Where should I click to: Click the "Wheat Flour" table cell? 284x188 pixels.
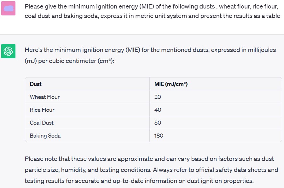(45, 97)
